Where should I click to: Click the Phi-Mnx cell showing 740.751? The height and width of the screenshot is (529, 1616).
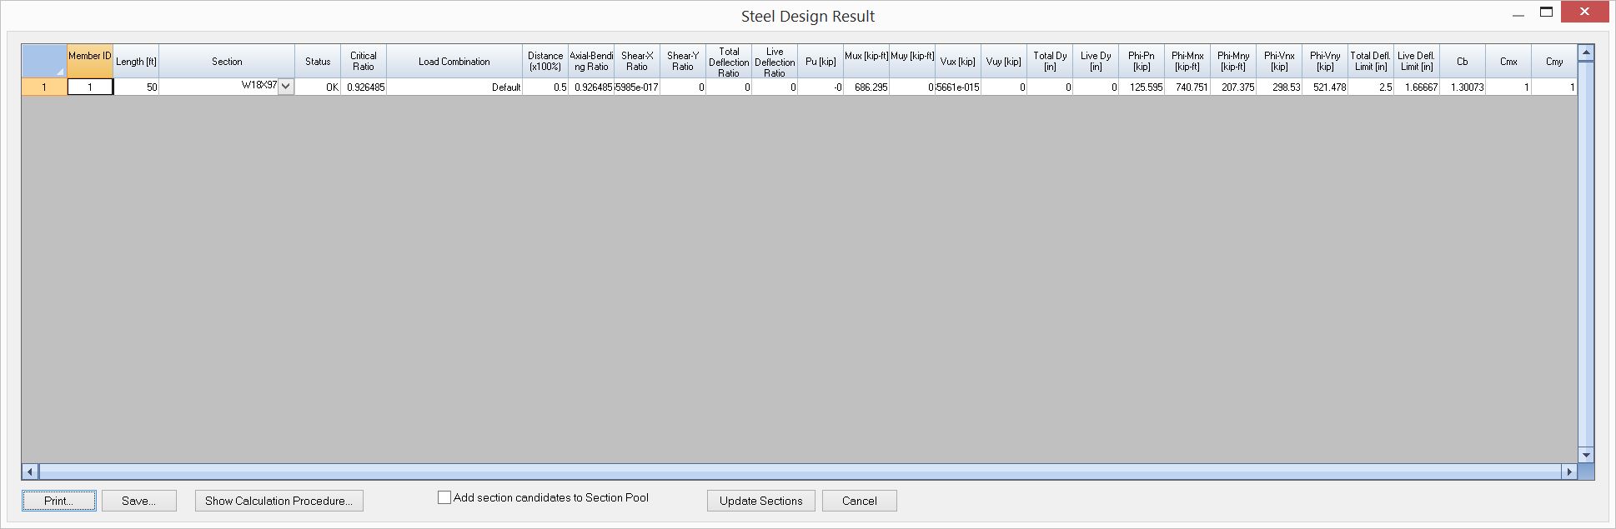(1187, 87)
